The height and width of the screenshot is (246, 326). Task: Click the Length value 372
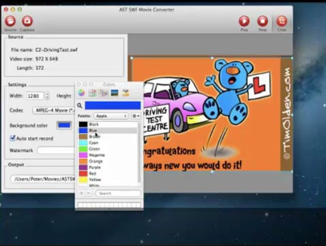[x=40, y=68]
